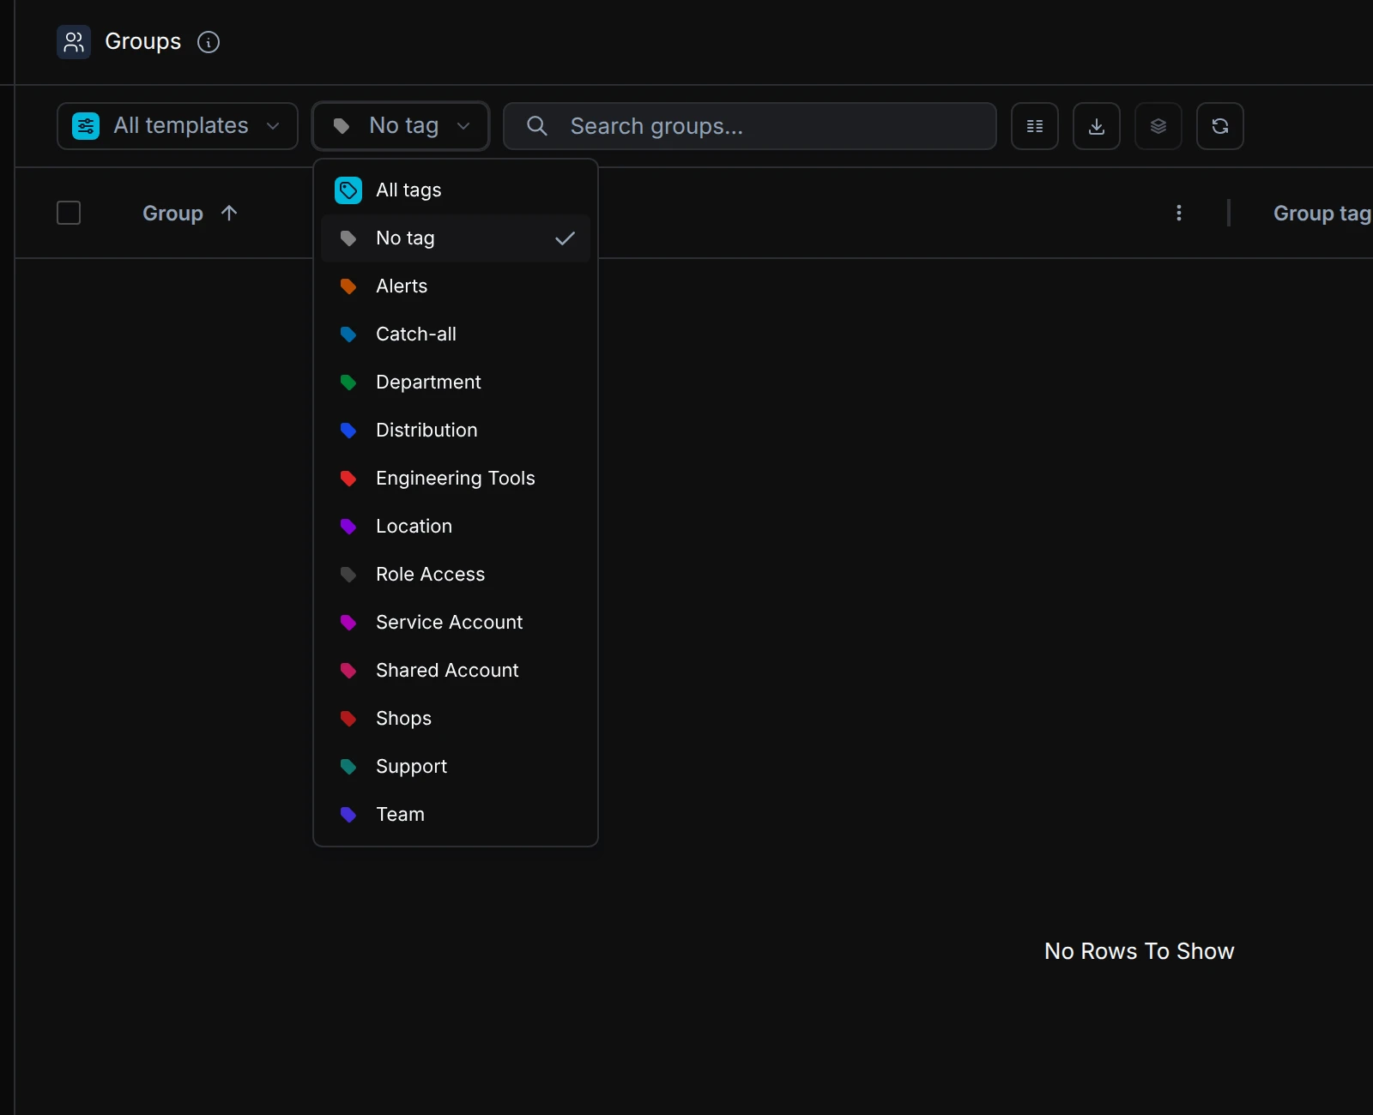The image size is (1373, 1115).
Task: Toggle the select-all rows checkbox
Action: point(69,213)
